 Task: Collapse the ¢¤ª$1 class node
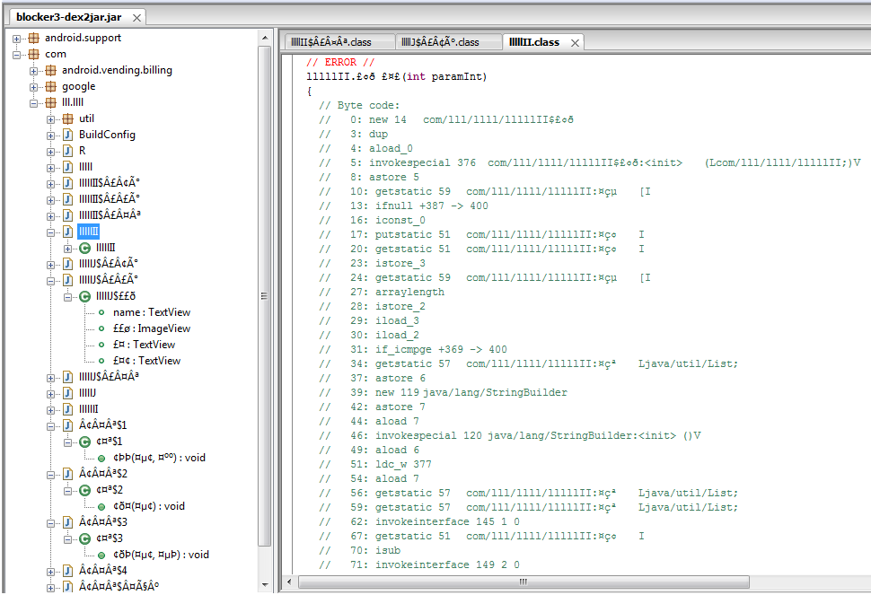[x=67, y=442]
